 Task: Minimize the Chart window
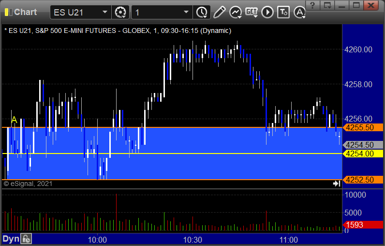point(342,5)
